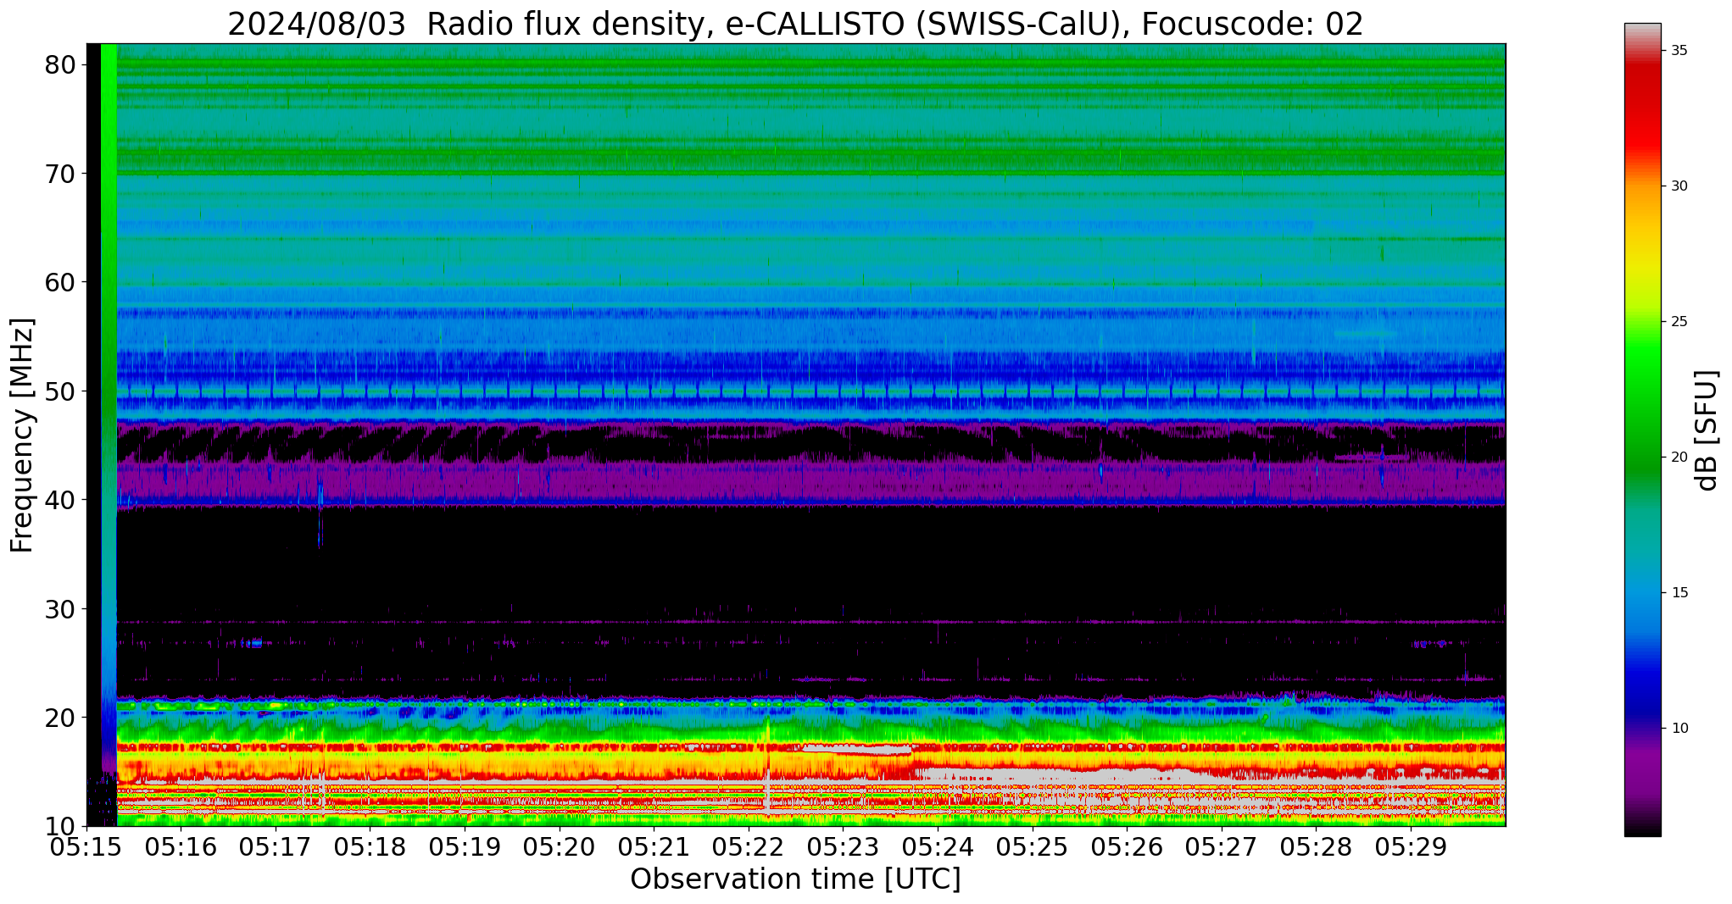Click the 10 tick on the colorbar
The image size is (1732, 904).
coord(1679,729)
